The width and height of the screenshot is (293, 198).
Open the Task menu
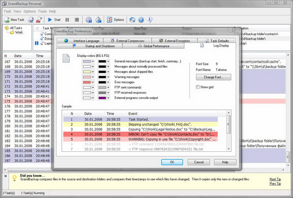click(7, 12)
